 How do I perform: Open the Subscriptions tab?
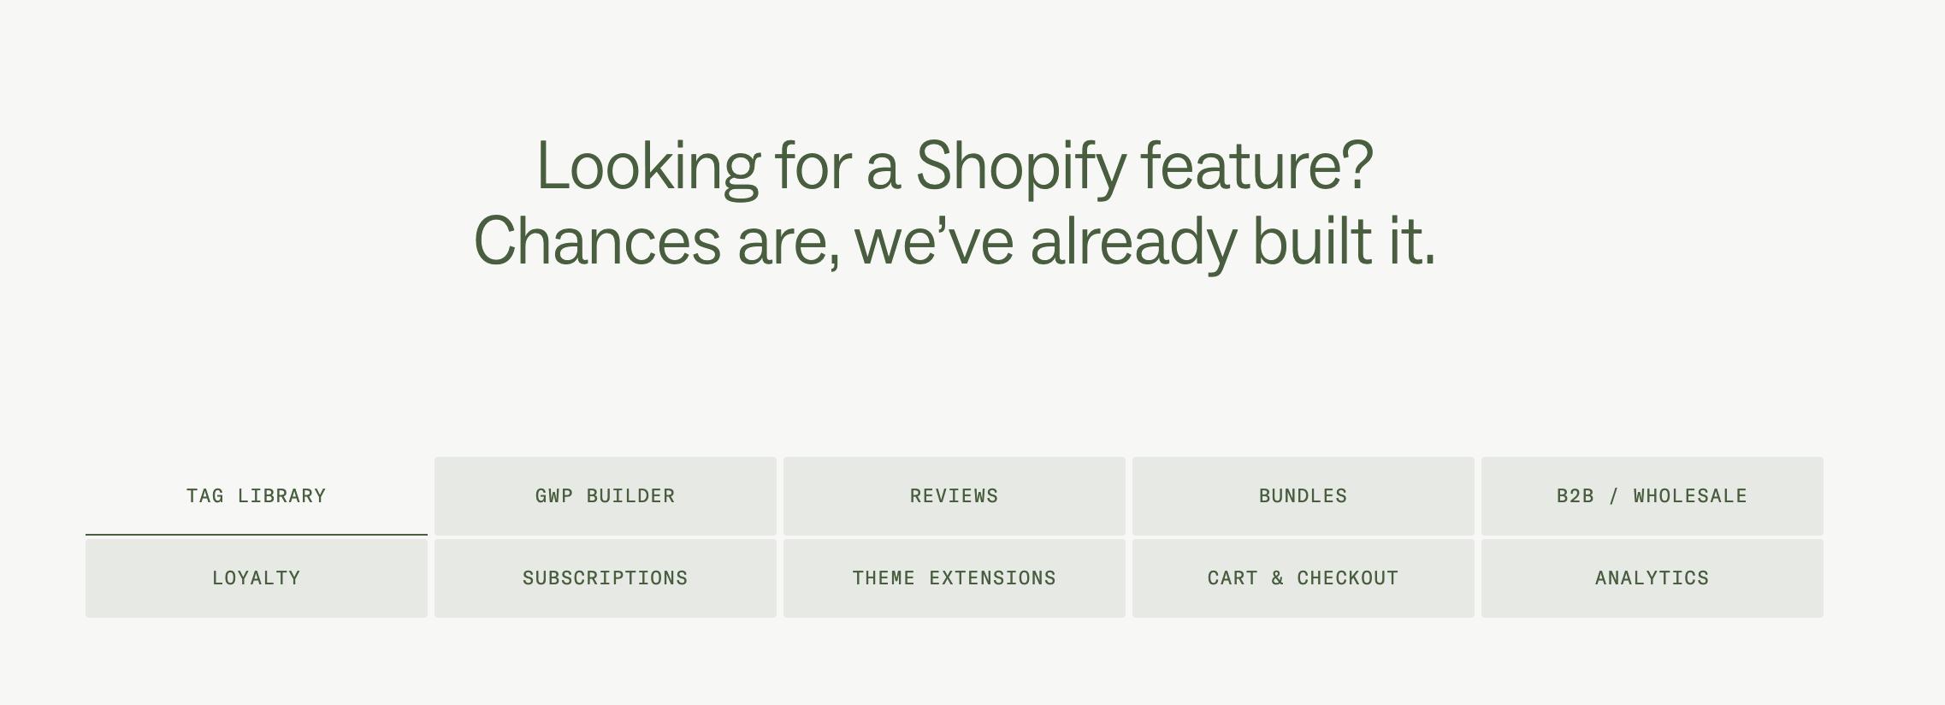pos(606,578)
